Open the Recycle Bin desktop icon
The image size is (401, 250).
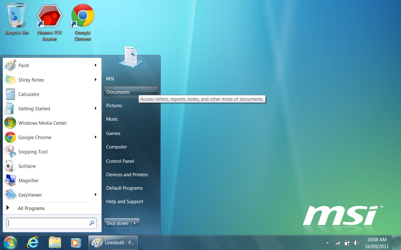click(x=16, y=19)
